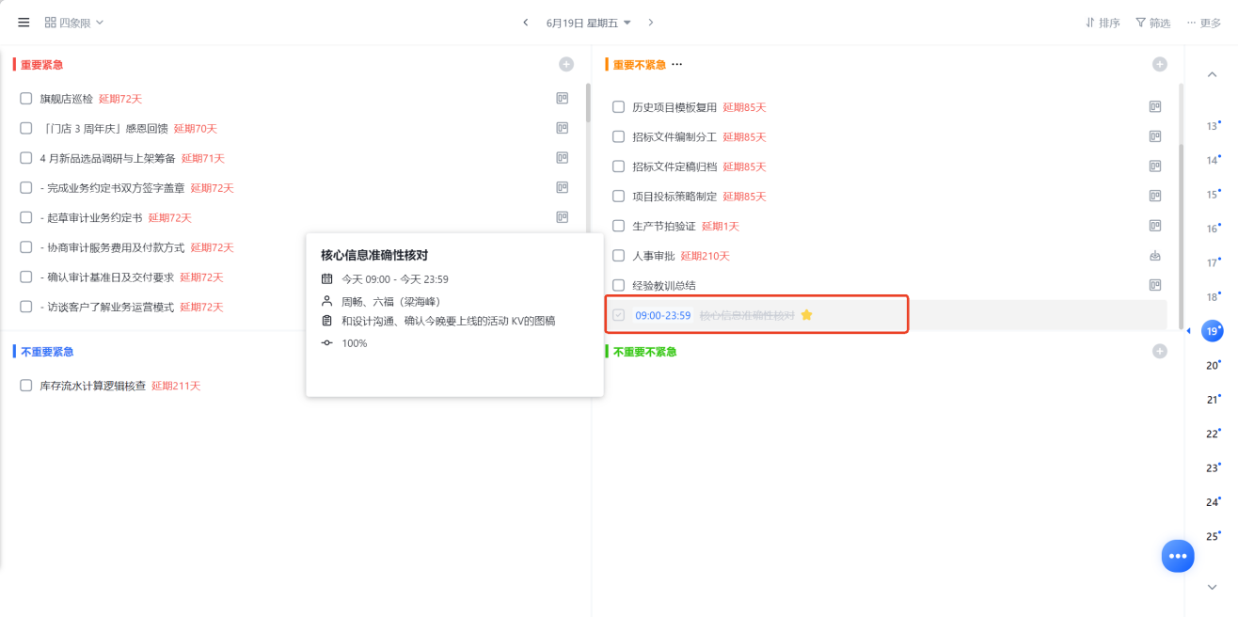Click the 不重要不紧急 quadrant heading
Image resolution: width=1238 pixels, height=617 pixels.
645,352
